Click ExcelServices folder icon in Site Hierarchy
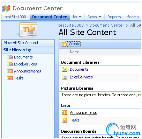Viewport: 142px width, 139px height. click(10, 64)
